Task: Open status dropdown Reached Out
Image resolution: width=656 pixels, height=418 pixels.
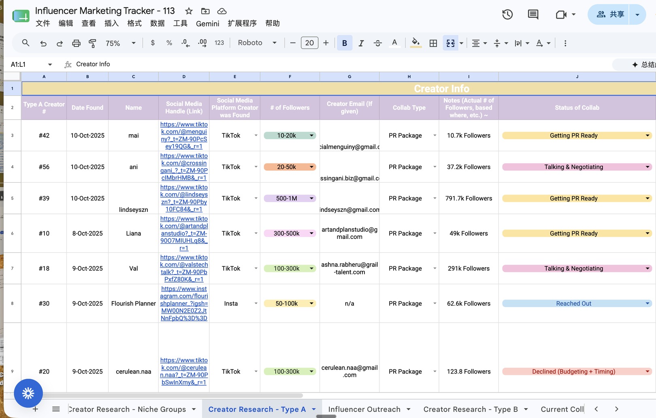Action: click(x=577, y=304)
